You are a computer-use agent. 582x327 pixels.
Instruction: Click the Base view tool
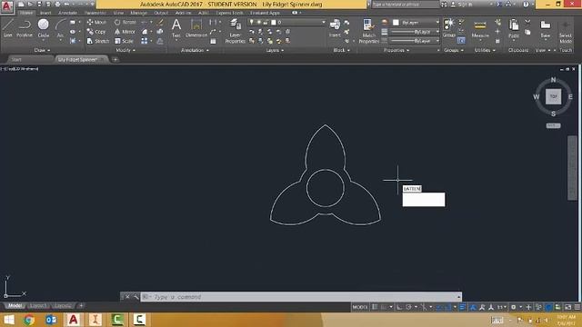pos(546,29)
